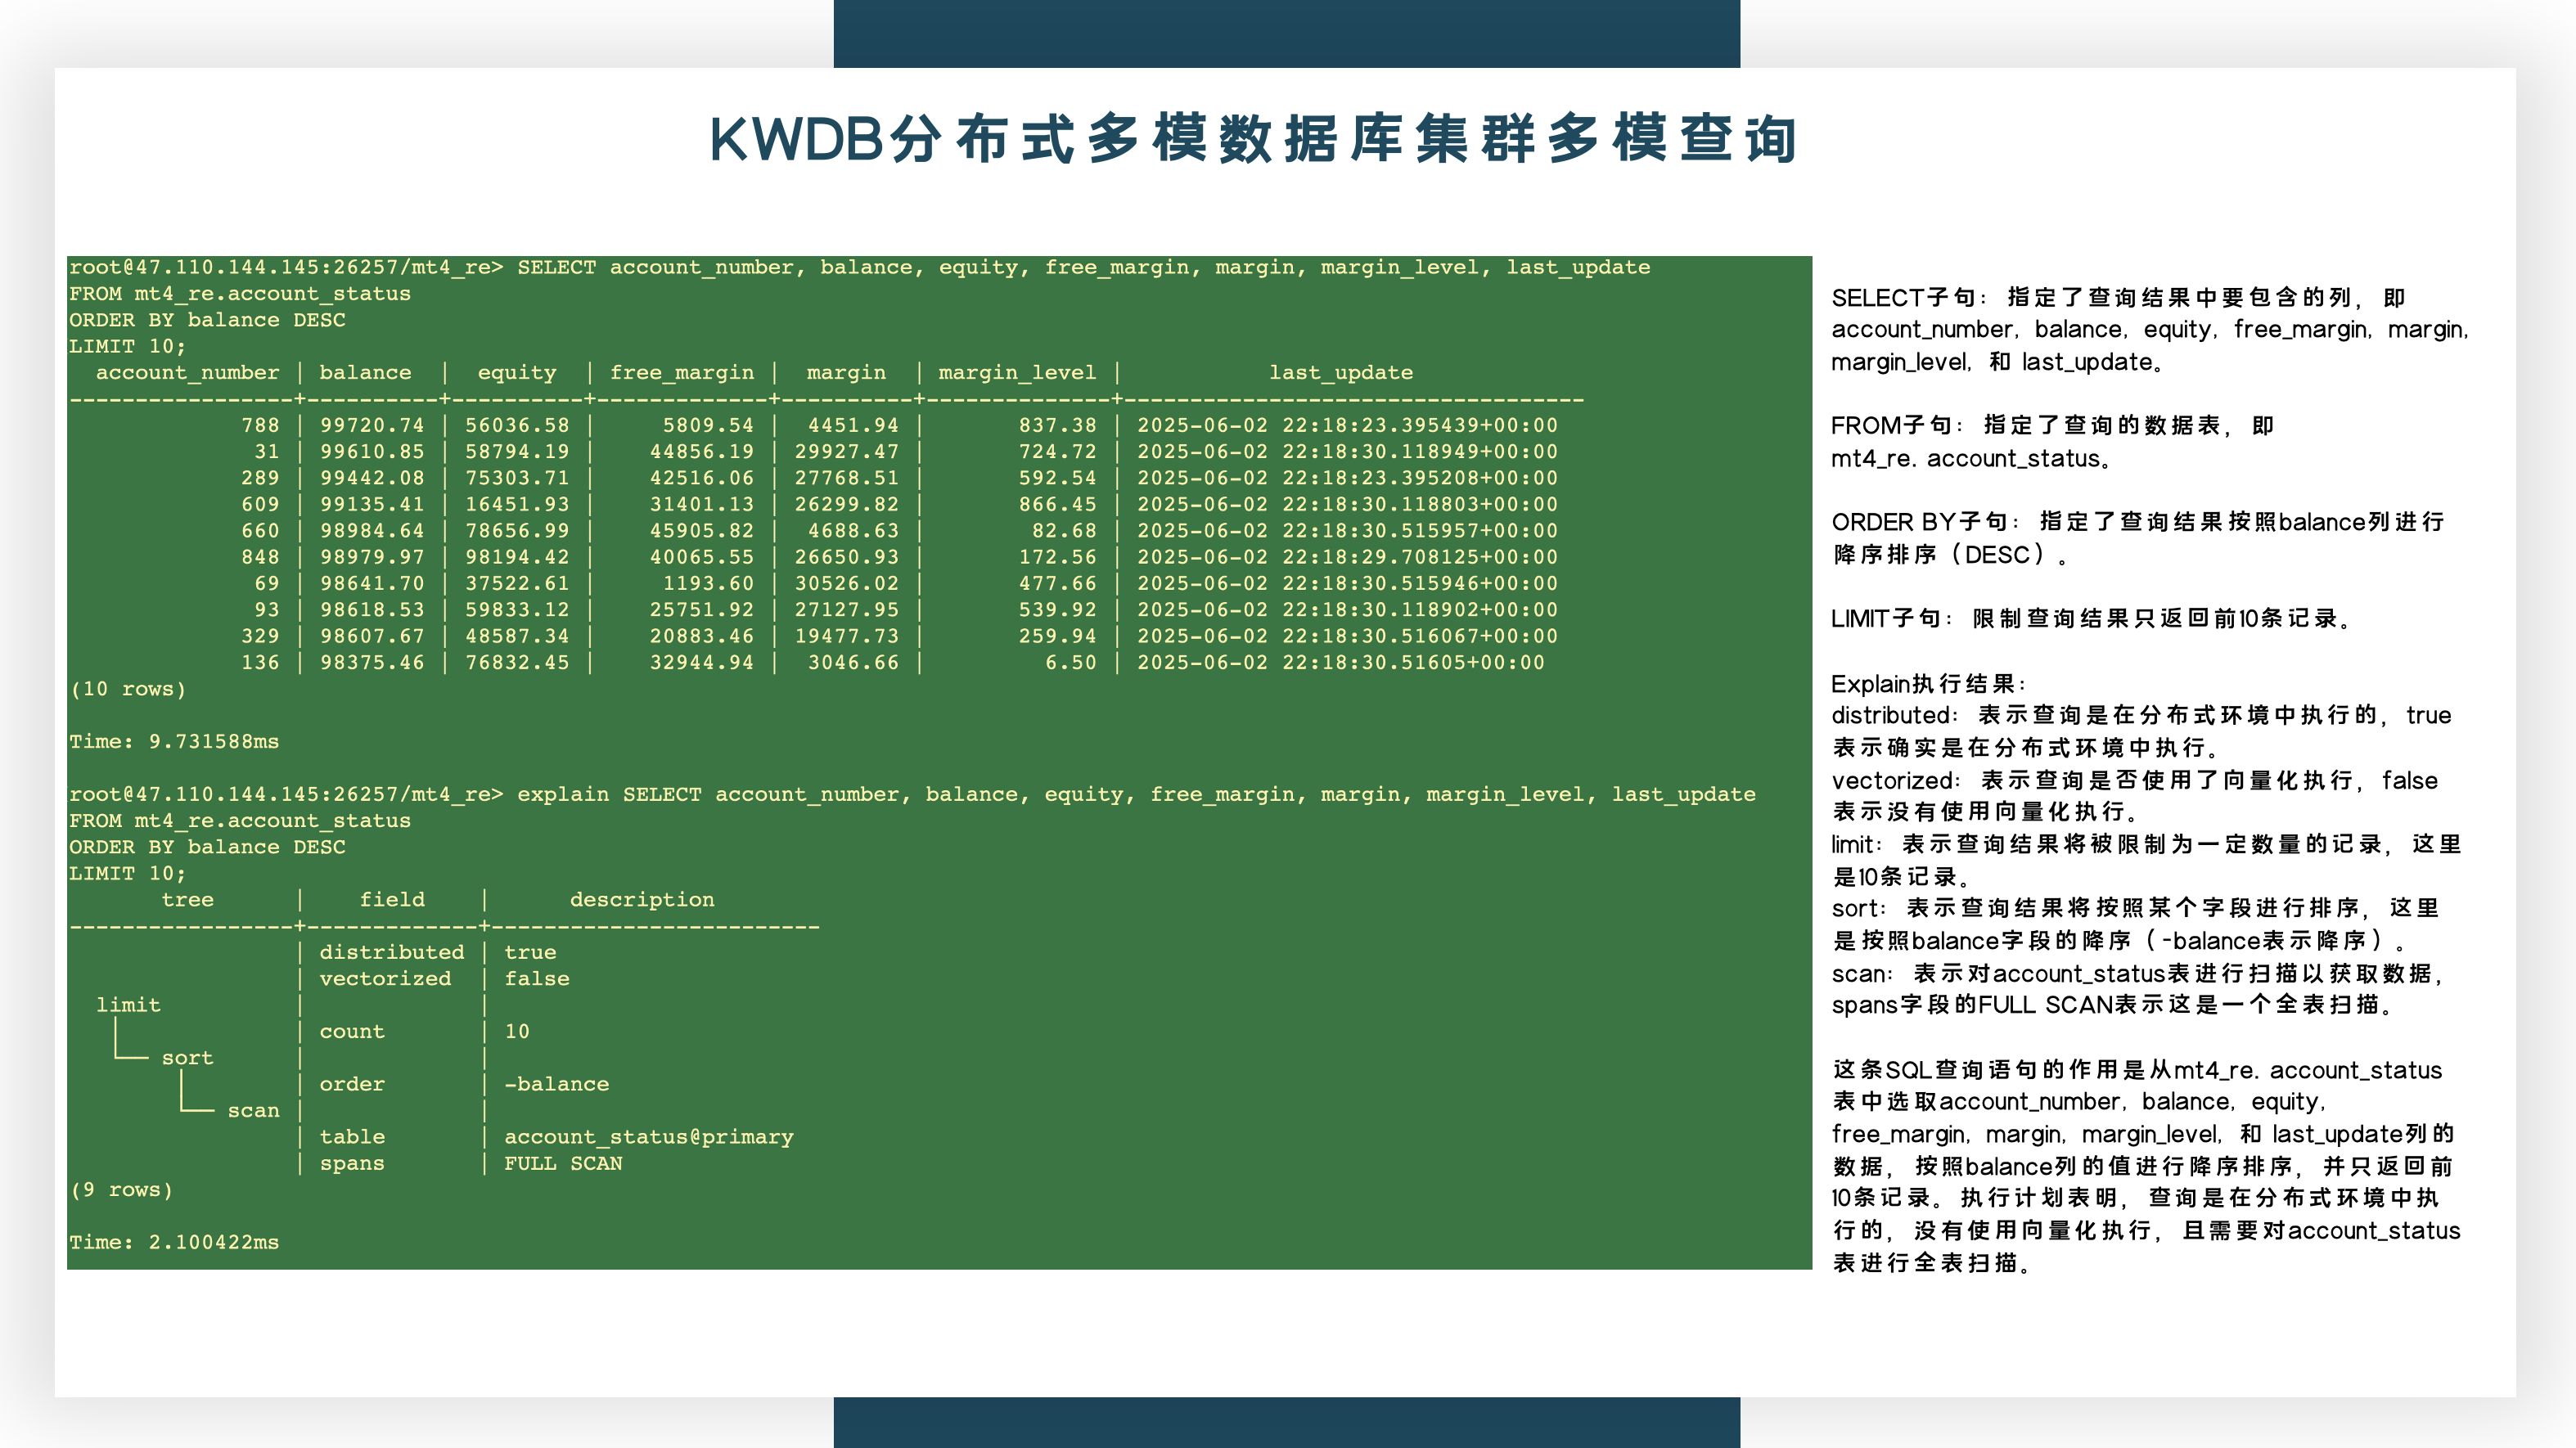This screenshot has height=1448, width=2576.
Task: Click "FROM mt4_re.account_status" in the first query
Action: click(240, 294)
